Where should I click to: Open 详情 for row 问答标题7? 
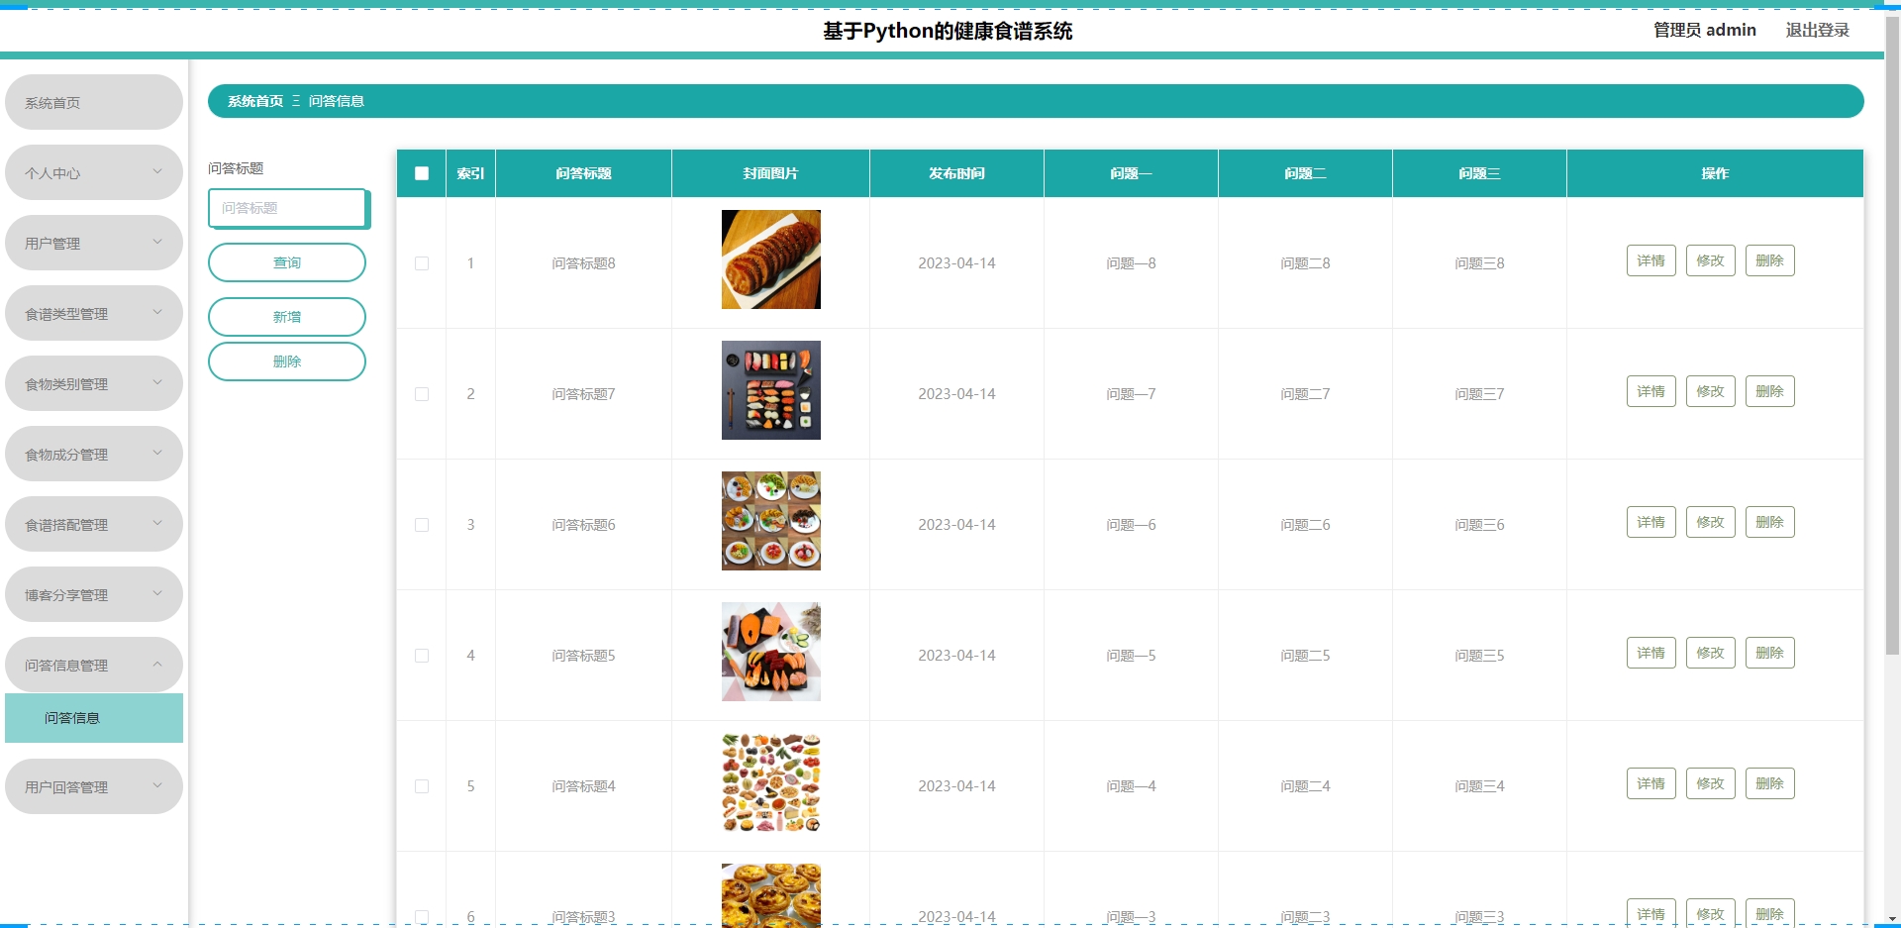coord(1651,391)
